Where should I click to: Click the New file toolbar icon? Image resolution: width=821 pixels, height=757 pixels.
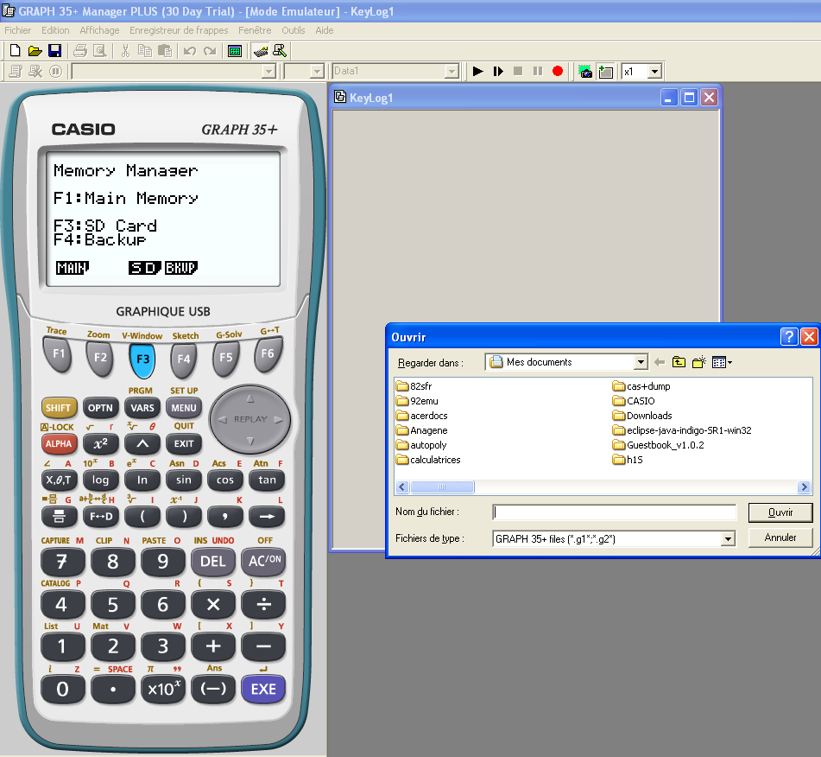click(16, 51)
